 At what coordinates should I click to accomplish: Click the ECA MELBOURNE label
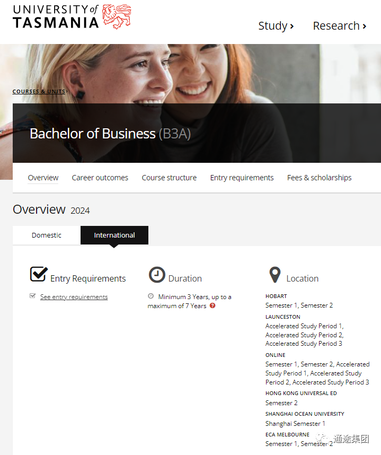click(x=287, y=434)
